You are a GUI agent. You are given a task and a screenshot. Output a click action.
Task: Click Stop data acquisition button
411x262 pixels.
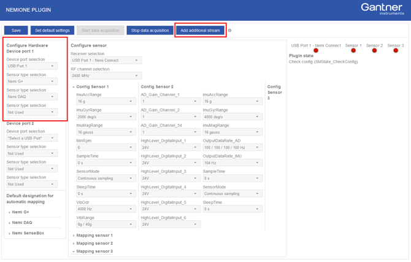pyautogui.click(x=150, y=31)
